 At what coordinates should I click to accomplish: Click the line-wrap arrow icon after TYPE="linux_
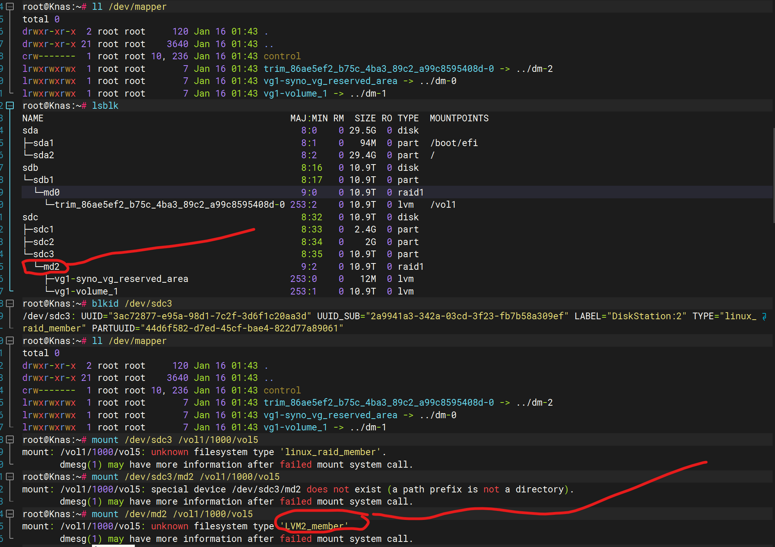(x=764, y=316)
